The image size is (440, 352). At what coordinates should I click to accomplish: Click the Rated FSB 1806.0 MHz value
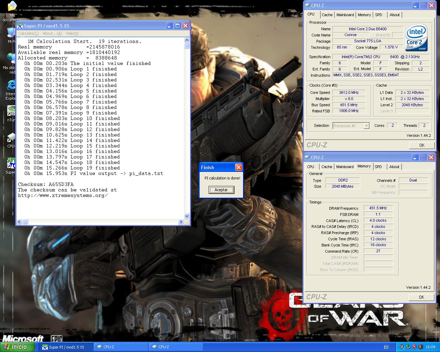pyautogui.click(x=349, y=111)
